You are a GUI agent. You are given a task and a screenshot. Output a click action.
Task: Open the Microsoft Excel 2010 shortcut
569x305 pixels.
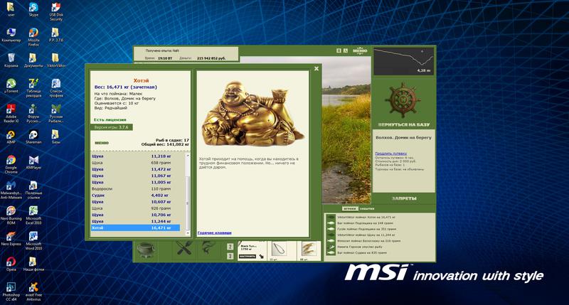(x=33, y=215)
